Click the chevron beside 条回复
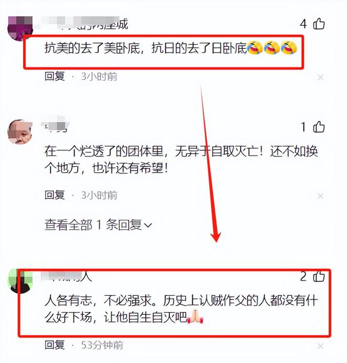Screen dimensions: 347x363 tap(148, 225)
